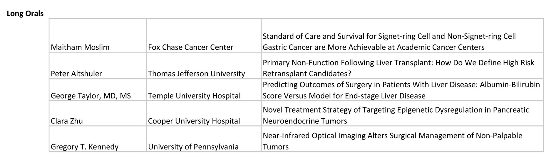Viewport: 551px width, 163px height.
Task: Click the Clara Zhu name cell
Action: coord(98,114)
